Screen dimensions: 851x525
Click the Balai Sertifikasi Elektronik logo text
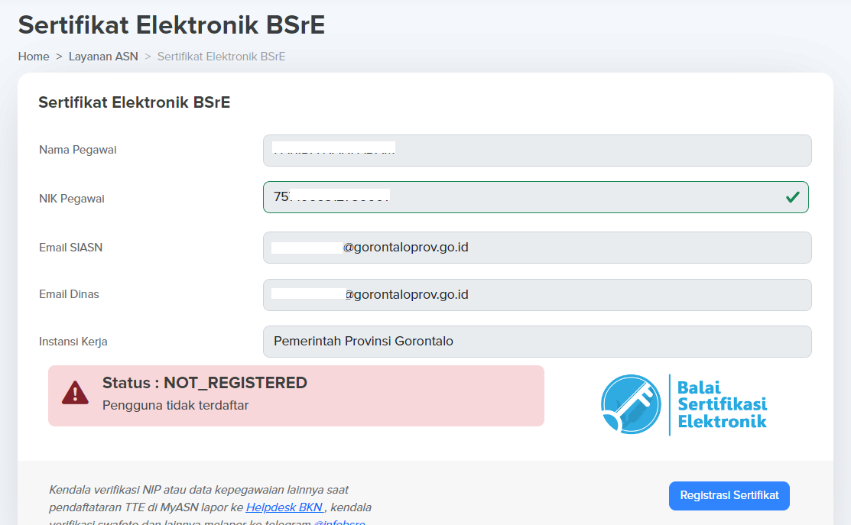[x=722, y=404]
